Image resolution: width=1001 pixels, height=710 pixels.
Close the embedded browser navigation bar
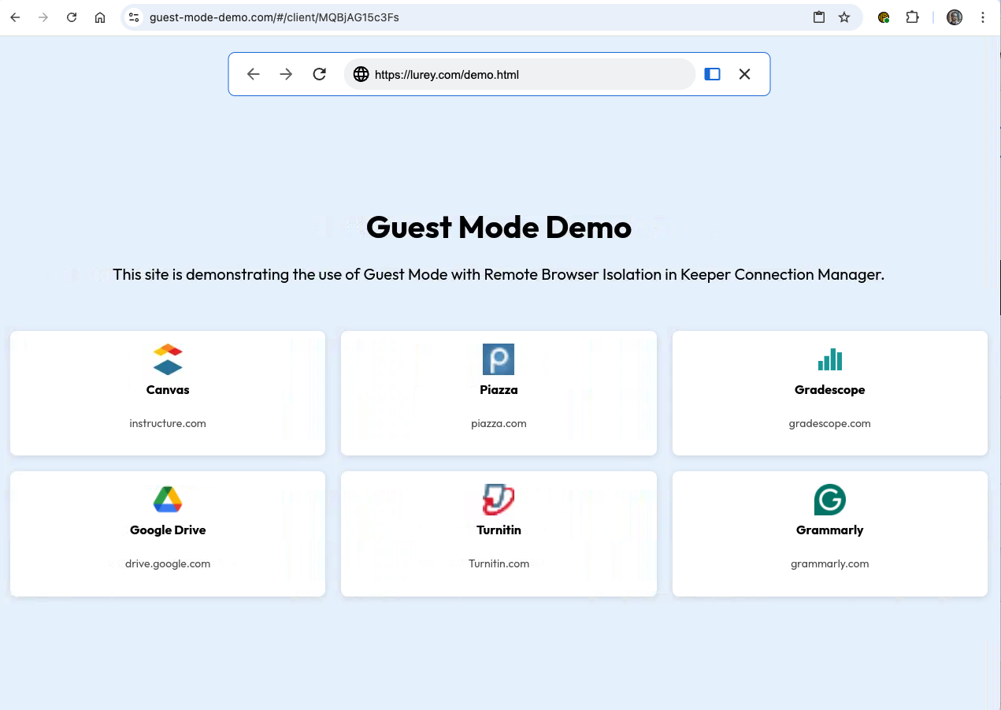click(x=744, y=74)
